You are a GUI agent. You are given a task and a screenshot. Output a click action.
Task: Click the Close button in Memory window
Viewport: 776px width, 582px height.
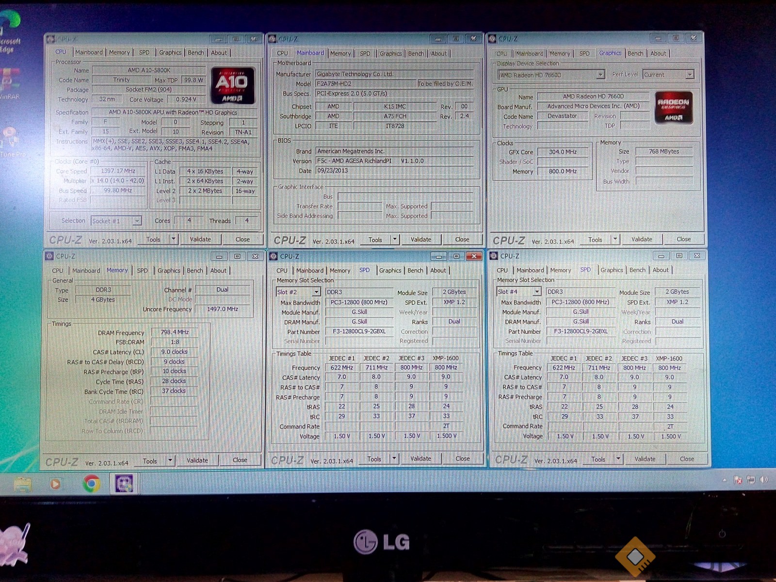[240, 460]
